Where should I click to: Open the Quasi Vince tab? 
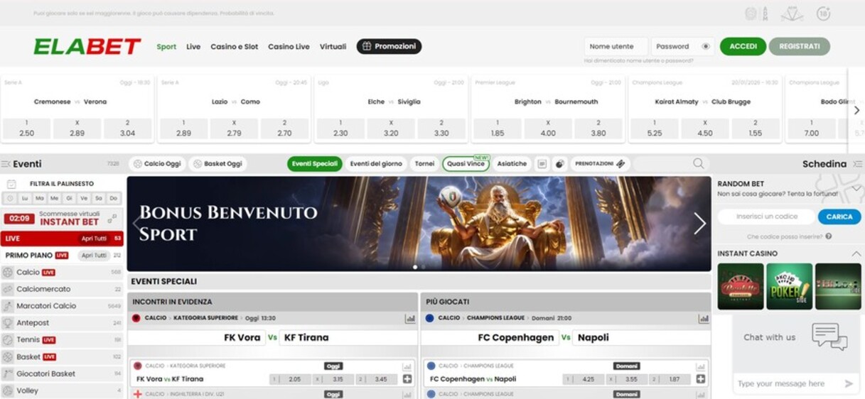pyautogui.click(x=466, y=164)
